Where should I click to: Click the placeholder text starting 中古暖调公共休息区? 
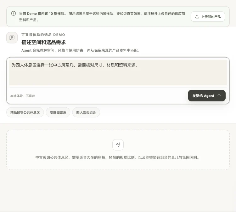tap(118, 158)
